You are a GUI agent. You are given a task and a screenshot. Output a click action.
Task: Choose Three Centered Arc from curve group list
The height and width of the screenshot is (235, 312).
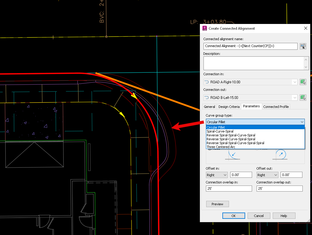pos(221,147)
